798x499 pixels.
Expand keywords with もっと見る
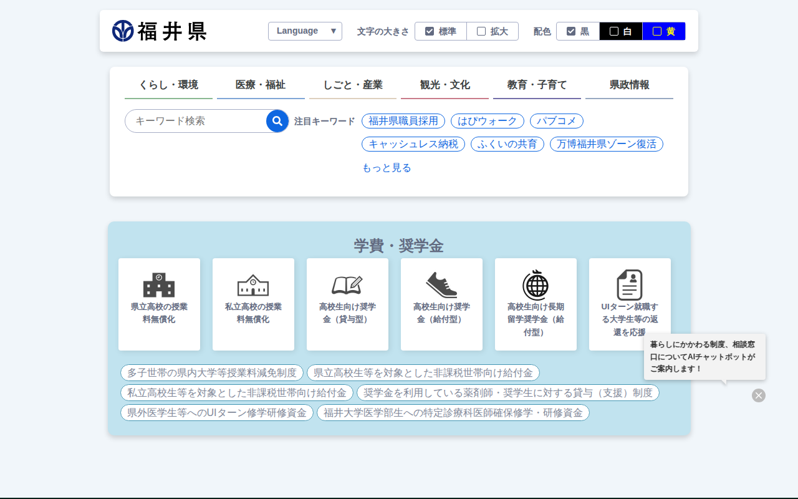click(387, 168)
